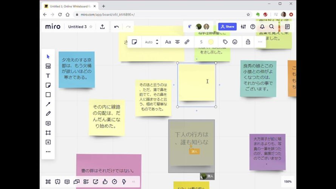Select the pink sticky 妻の罪はそれだけではない
Image resolution: width=336 pixels, height=189 pixels.
click(x=109, y=170)
